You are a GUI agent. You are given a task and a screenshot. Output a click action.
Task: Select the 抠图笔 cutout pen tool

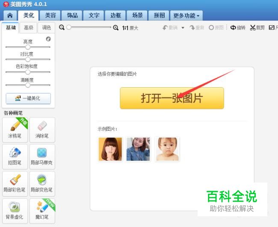[15, 156]
